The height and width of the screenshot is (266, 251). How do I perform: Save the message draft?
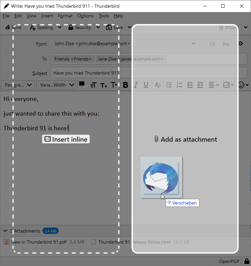click(114, 27)
